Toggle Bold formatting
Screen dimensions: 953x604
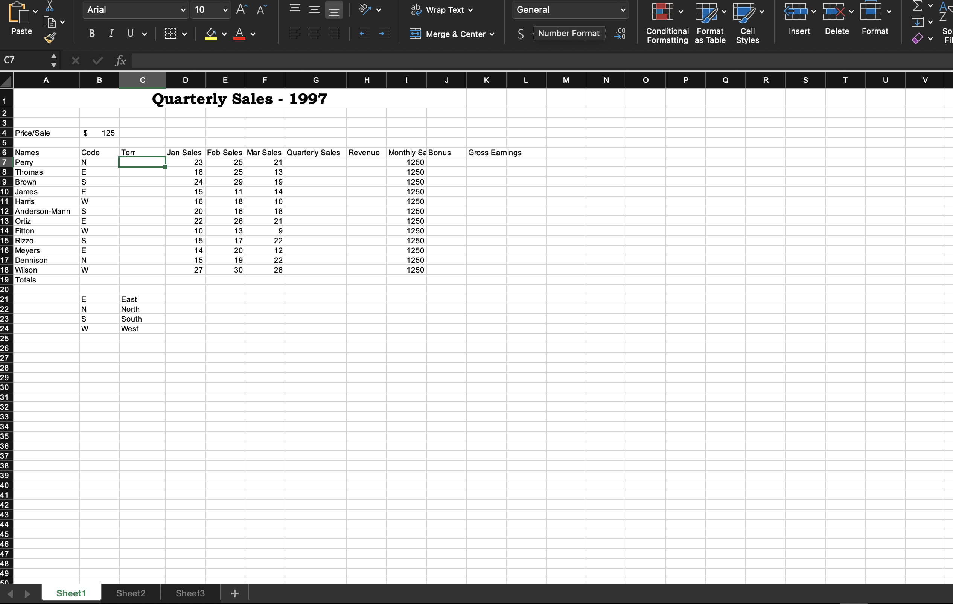pos(92,34)
